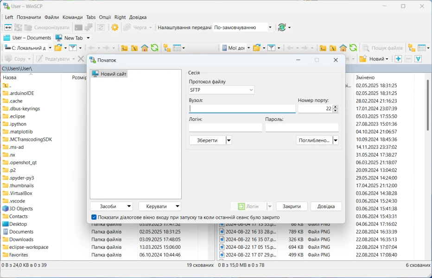The width and height of the screenshot is (432, 278).
Task: Click the left panel open directory folder icon
Action: pos(58,48)
